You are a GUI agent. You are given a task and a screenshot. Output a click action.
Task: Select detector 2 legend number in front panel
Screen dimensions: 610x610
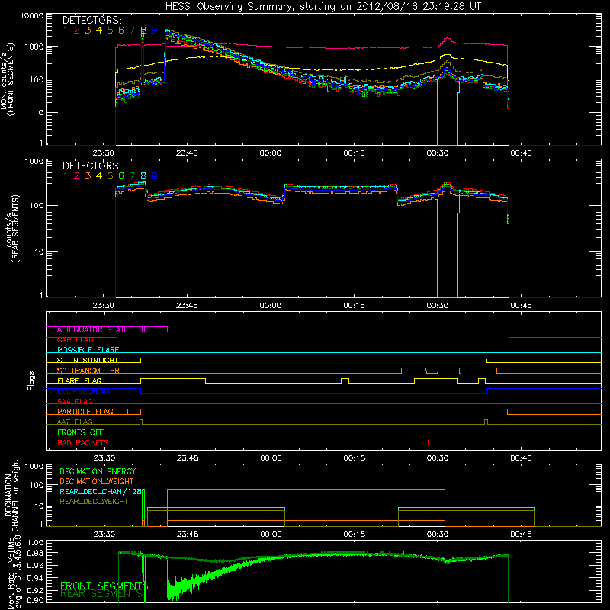(77, 30)
